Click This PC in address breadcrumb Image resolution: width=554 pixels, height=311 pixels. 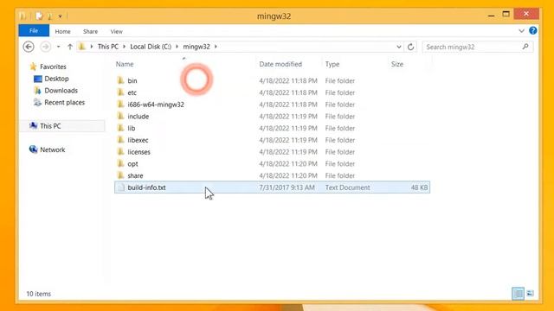point(107,47)
